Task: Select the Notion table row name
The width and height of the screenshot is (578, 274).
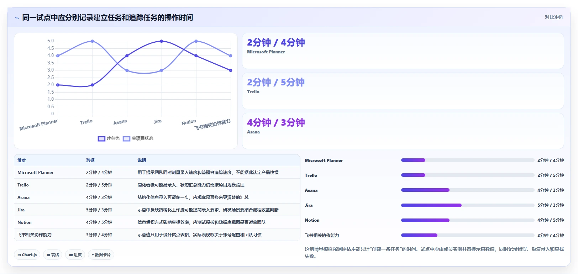Action: (x=25, y=222)
